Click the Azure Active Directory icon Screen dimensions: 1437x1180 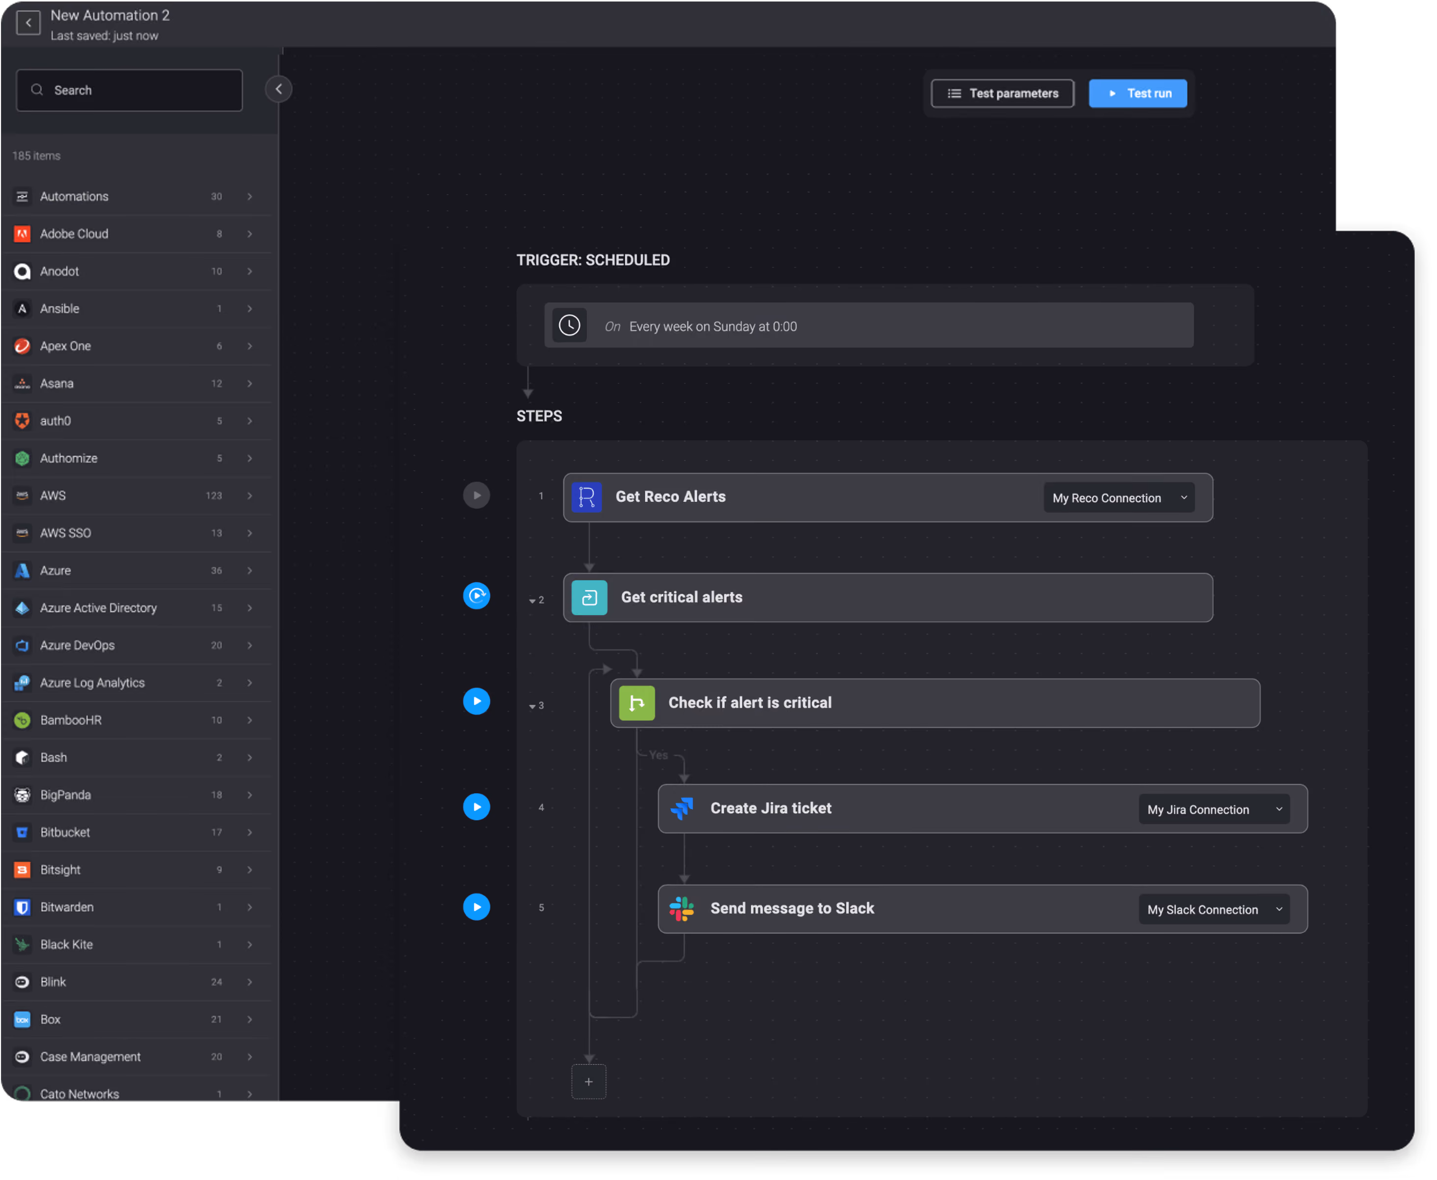coord(23,608)
